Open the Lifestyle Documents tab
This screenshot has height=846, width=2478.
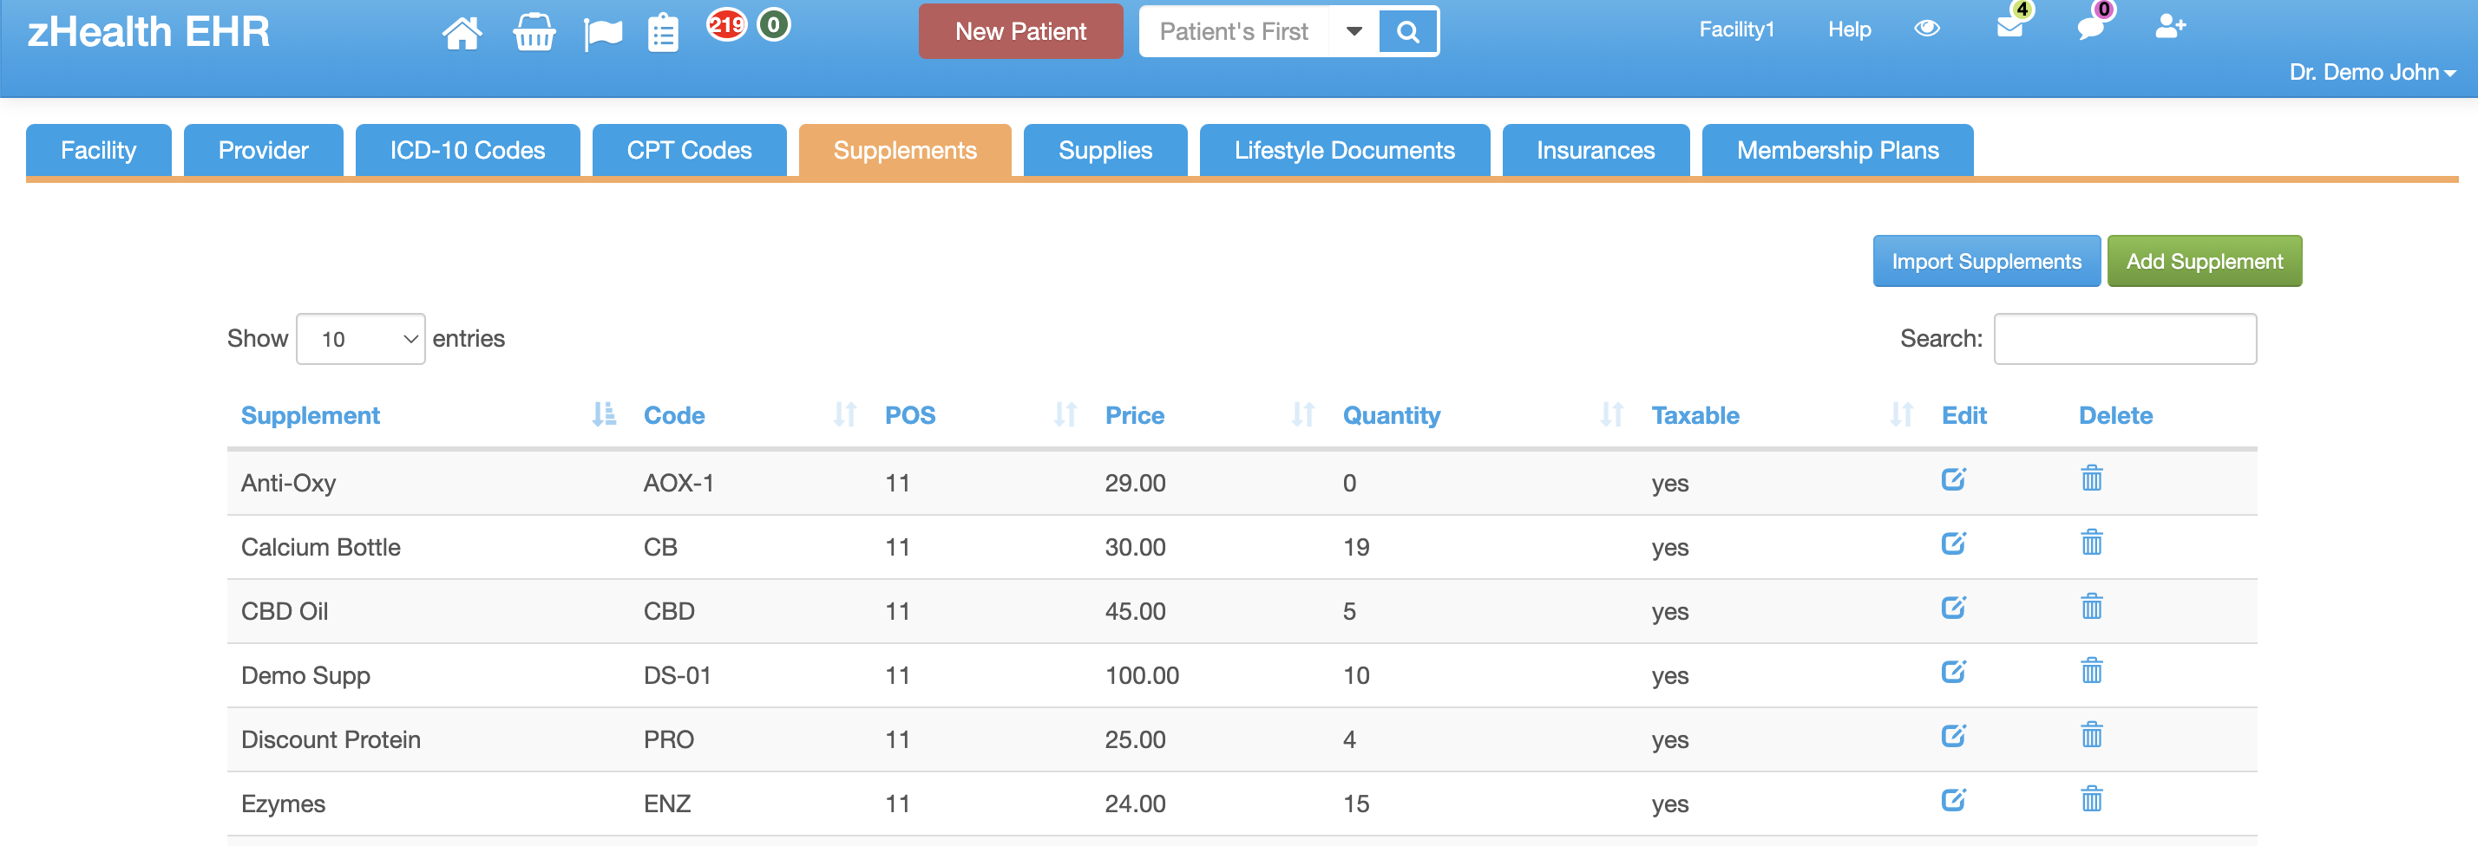pos(1344,150)
